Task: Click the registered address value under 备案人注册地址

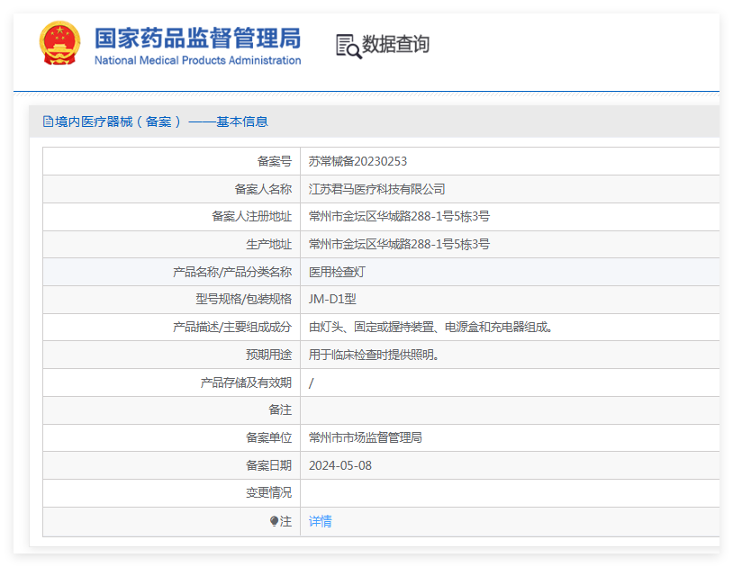Action: [399, 216]
